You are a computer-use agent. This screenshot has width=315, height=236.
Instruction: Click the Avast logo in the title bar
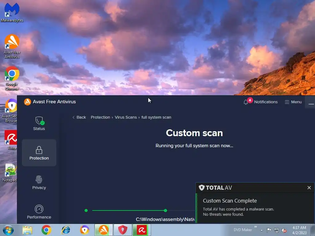point(27,102)
